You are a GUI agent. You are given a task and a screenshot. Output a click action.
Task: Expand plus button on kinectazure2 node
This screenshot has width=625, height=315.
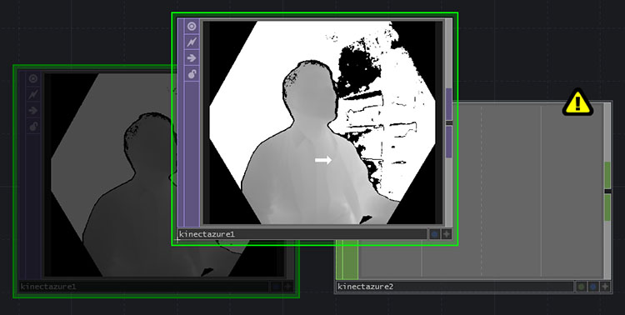click(x=606, y=287)
